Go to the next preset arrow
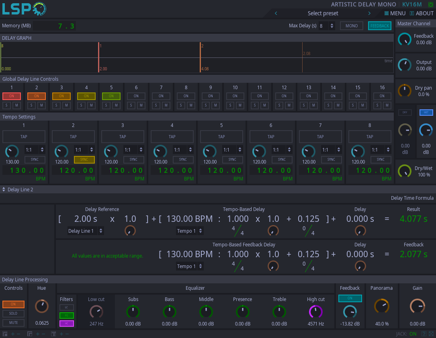 pyautogui.click(x=369, y=13)
